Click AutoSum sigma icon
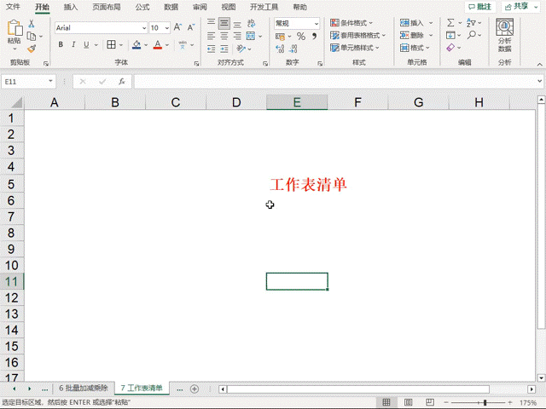This screenshot has width=546, height=409. pos(450,23)
